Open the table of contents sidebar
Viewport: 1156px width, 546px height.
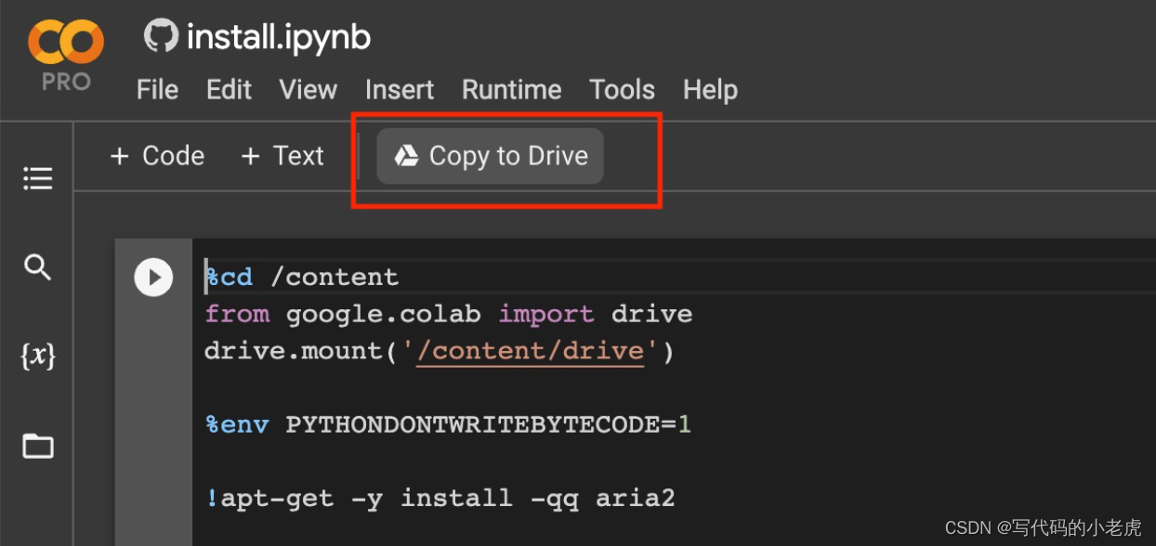tap(37, 178)
